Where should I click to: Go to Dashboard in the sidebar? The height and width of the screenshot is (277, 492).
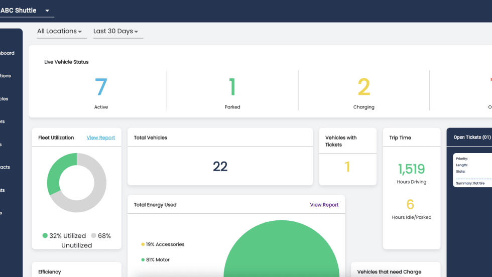click(x=7, y=53)
